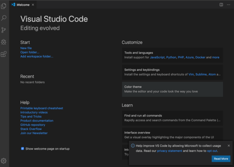This screenshot has width=234, height=167.
Task: Open the Search view icon
Action: (x=4, y=18)
